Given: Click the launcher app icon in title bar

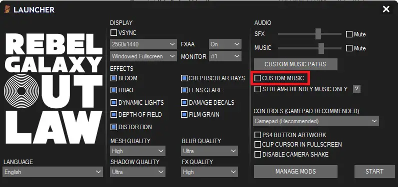Looking at the screenshot, I should tap(7, 9).
